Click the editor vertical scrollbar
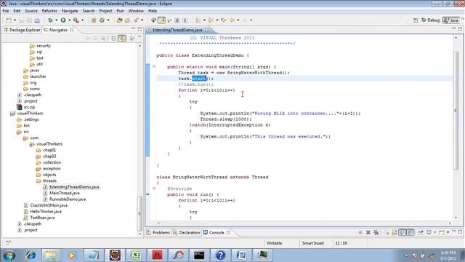 (x=456, y=110)
